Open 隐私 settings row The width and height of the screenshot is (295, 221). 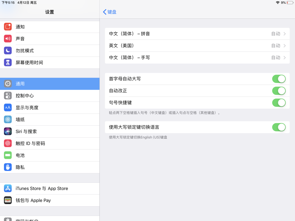pos(50,167)
